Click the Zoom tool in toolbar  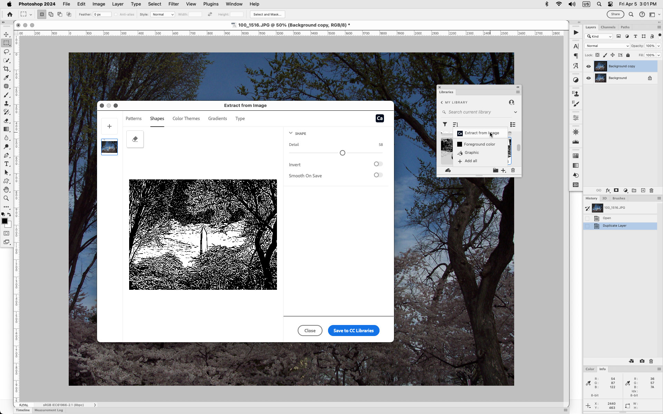click(x=7, y=197)
